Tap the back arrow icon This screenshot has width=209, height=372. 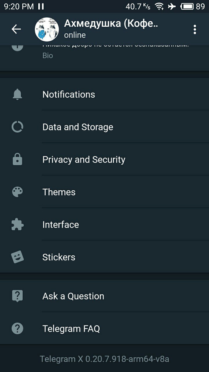(16, 29)
